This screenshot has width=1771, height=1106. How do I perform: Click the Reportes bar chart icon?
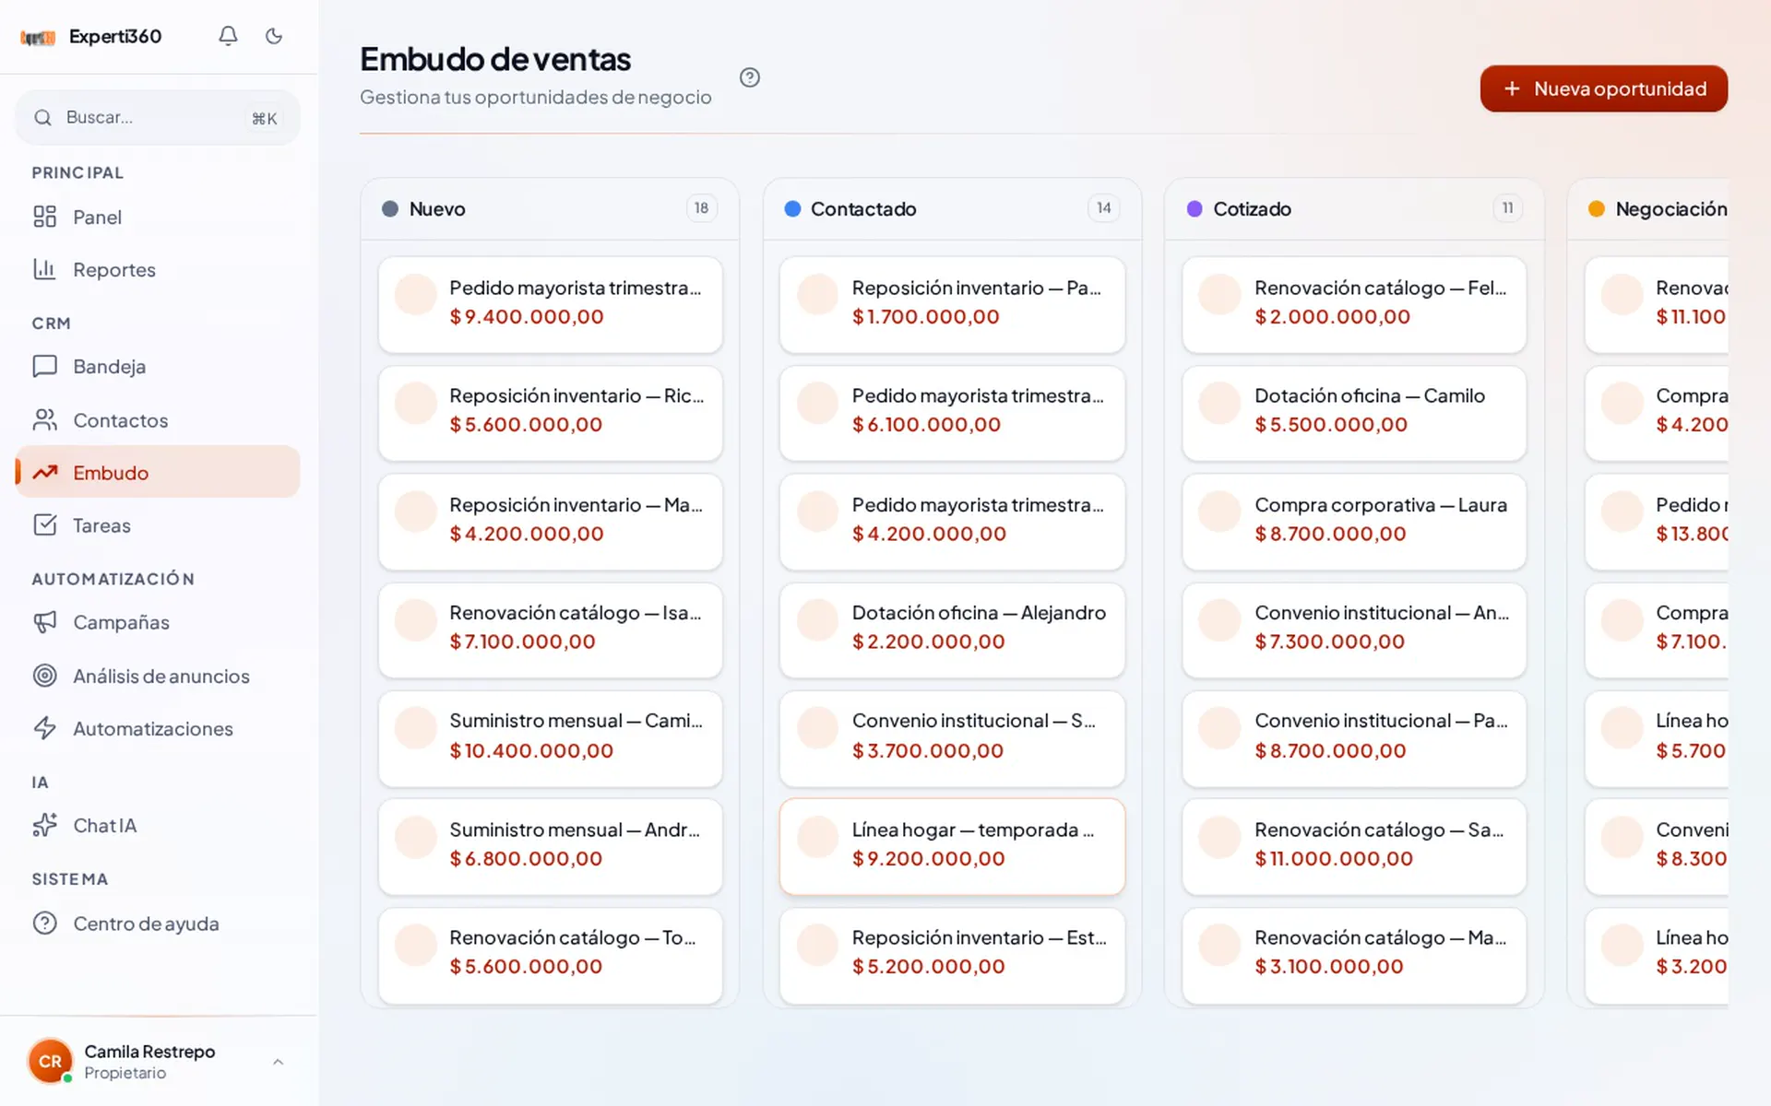pos(44,269)
